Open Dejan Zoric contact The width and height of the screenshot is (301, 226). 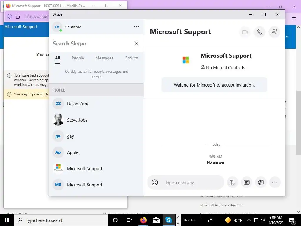point(96,104)
